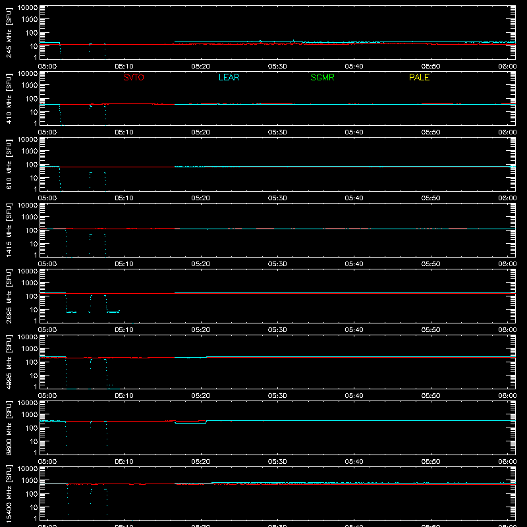Click the 100 tick label on 610 MHz axis
527x527 pixels.
click(31, 165)
